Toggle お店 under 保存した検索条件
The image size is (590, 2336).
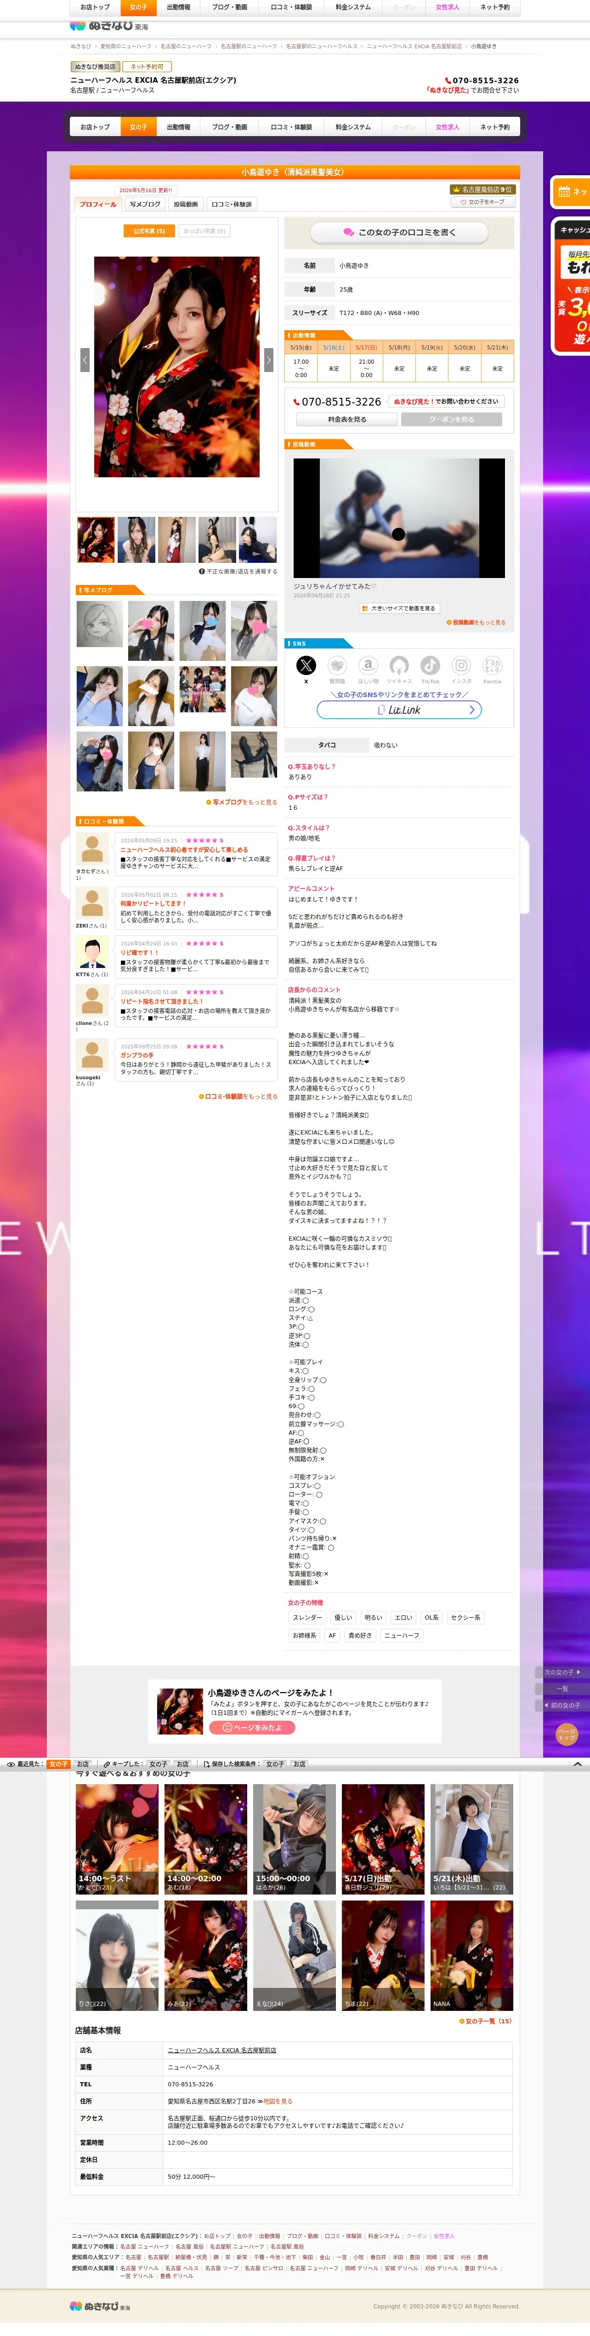pyautogui.click(x=299, y=1765)
